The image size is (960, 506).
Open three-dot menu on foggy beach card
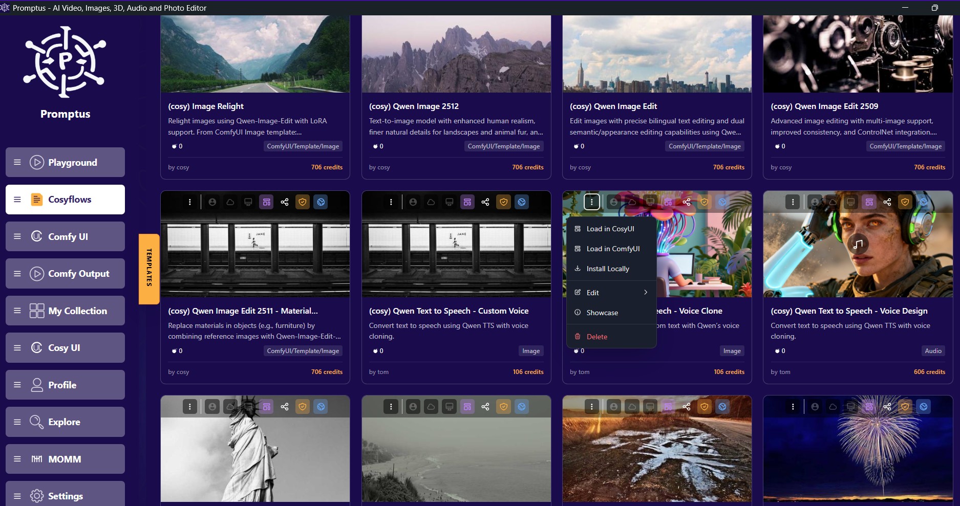pos(391,407)
